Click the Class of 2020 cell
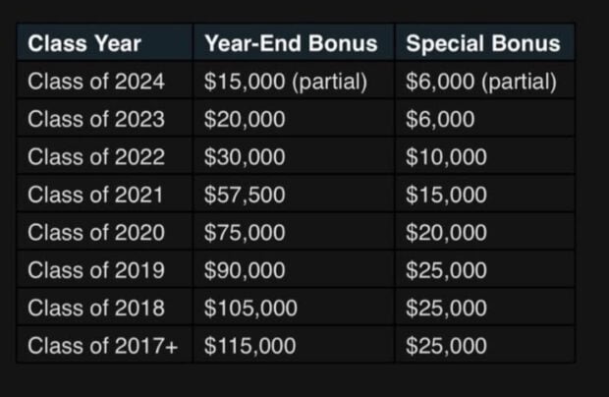609x397 pixels. click(96, 233)
